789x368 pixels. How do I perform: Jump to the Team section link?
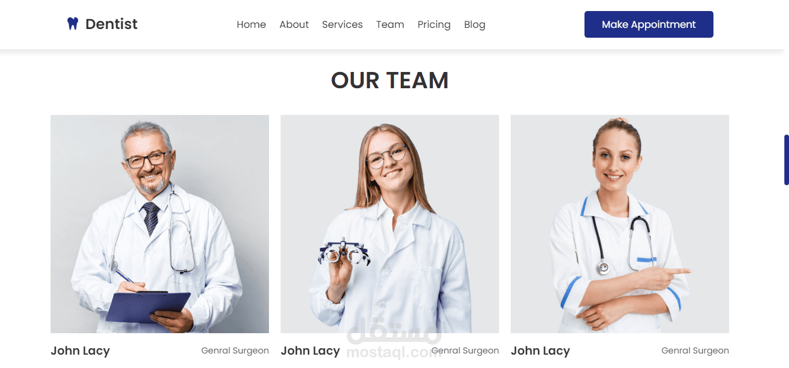390,24
